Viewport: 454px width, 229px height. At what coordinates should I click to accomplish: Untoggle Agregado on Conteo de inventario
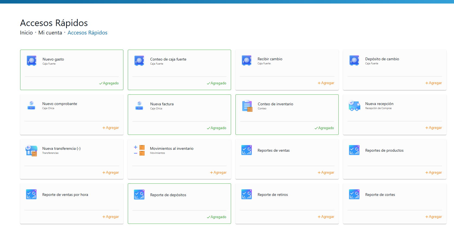pyautogui.click(x=324, y=128)
